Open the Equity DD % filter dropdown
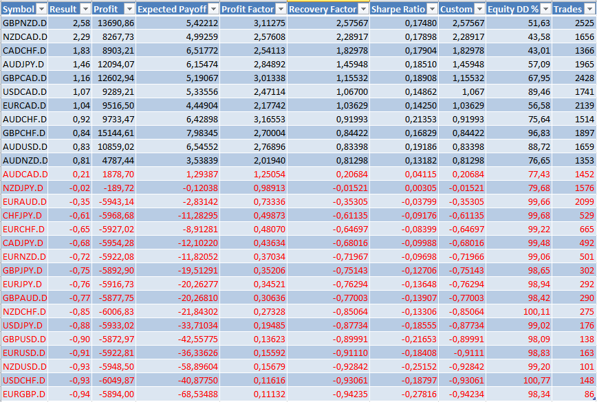 [x=546, y=9]
